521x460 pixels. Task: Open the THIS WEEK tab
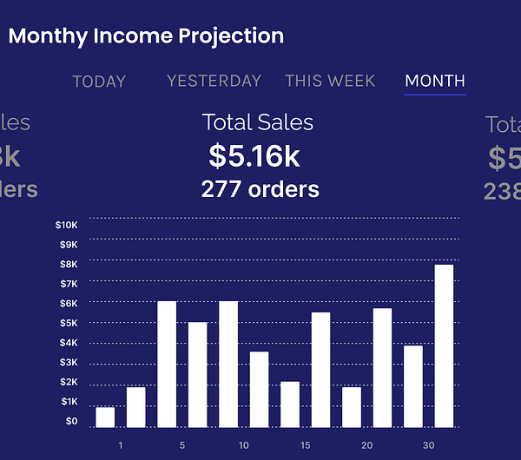click(x=330, y=81)
